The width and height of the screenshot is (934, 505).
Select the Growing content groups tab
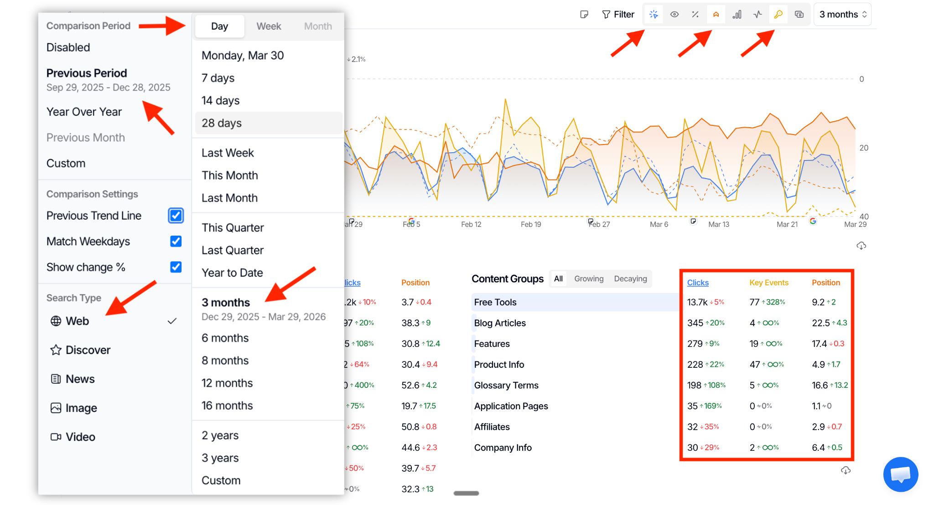(588, 278)
